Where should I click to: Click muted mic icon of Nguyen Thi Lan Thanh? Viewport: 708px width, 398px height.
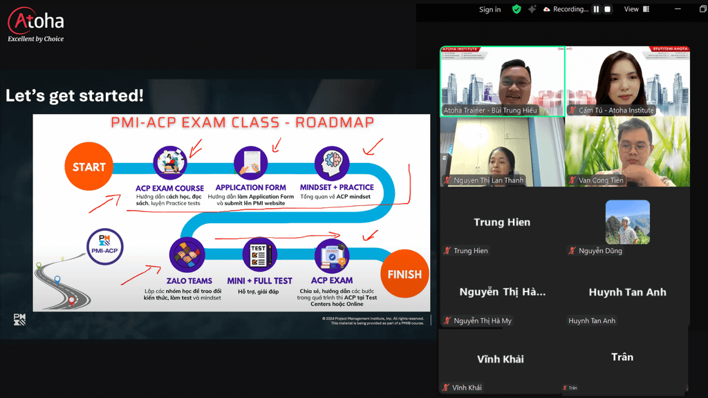(x=447, y=180)
